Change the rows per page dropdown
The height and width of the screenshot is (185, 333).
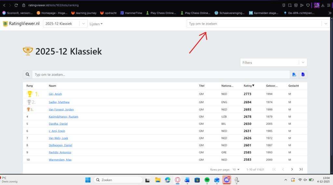pos(236,169)
